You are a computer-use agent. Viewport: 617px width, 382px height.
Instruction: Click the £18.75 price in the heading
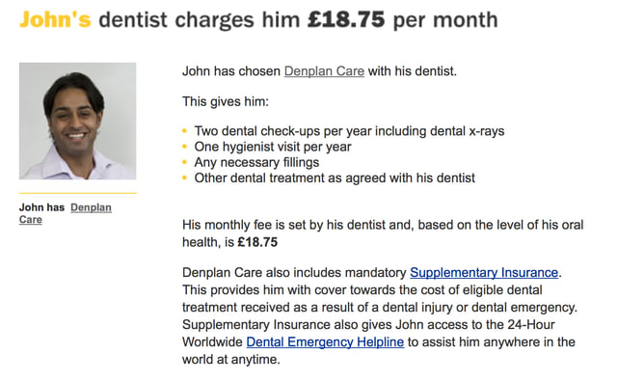click(346, 19)
